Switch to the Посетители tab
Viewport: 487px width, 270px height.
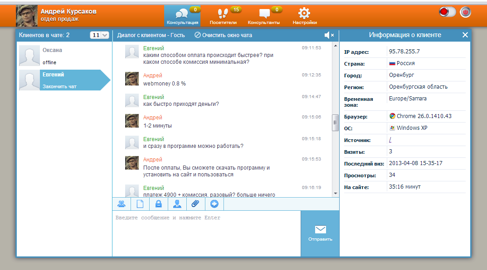223,14
